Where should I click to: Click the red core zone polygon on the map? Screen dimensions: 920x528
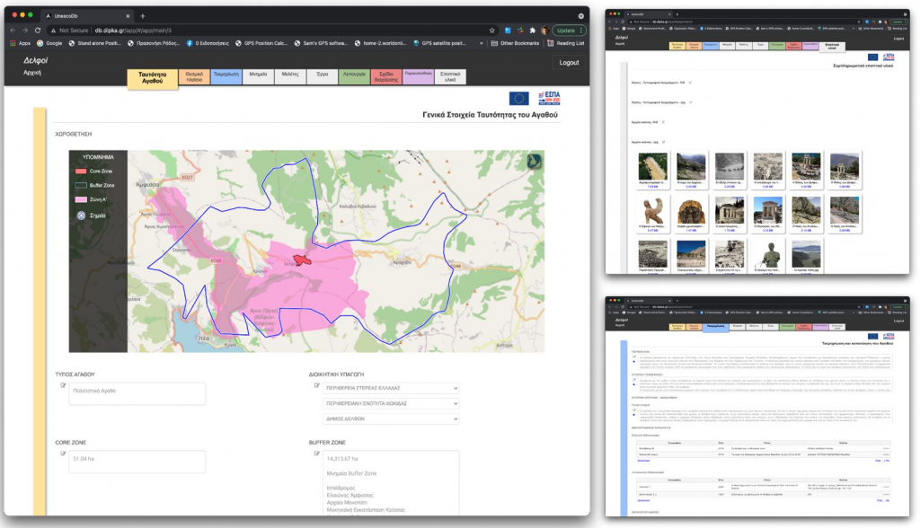tap(302, 260)
